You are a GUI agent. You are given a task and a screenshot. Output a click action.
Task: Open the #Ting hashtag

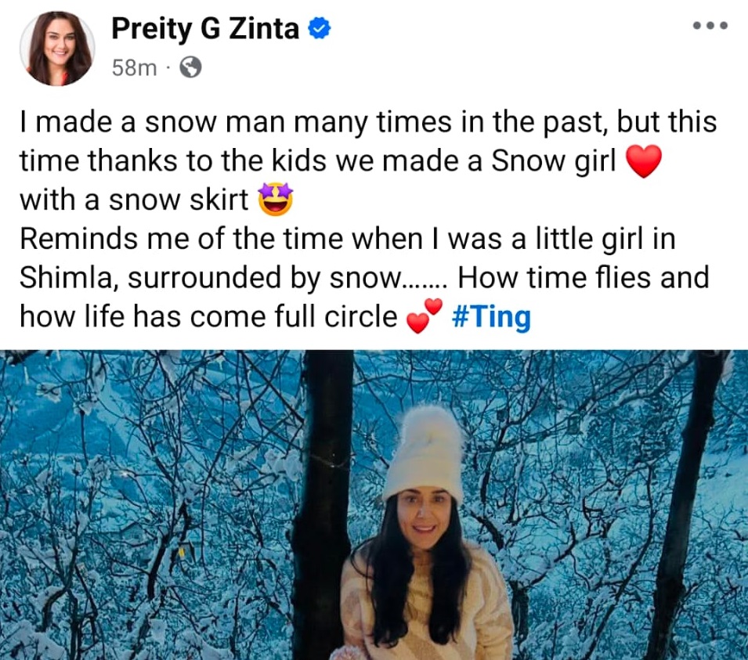click(x=492, y=317)
